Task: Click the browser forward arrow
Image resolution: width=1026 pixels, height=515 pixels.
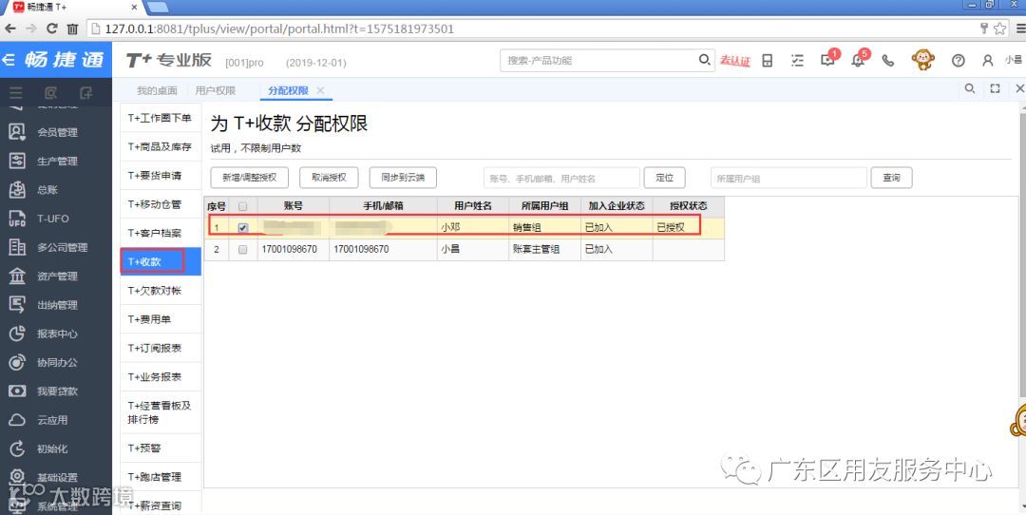Action: [30, 29]
